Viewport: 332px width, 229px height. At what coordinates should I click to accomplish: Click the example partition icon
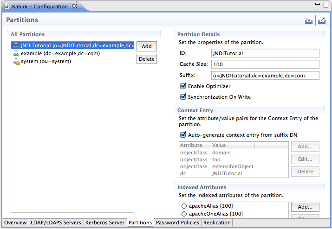point(16,53)
